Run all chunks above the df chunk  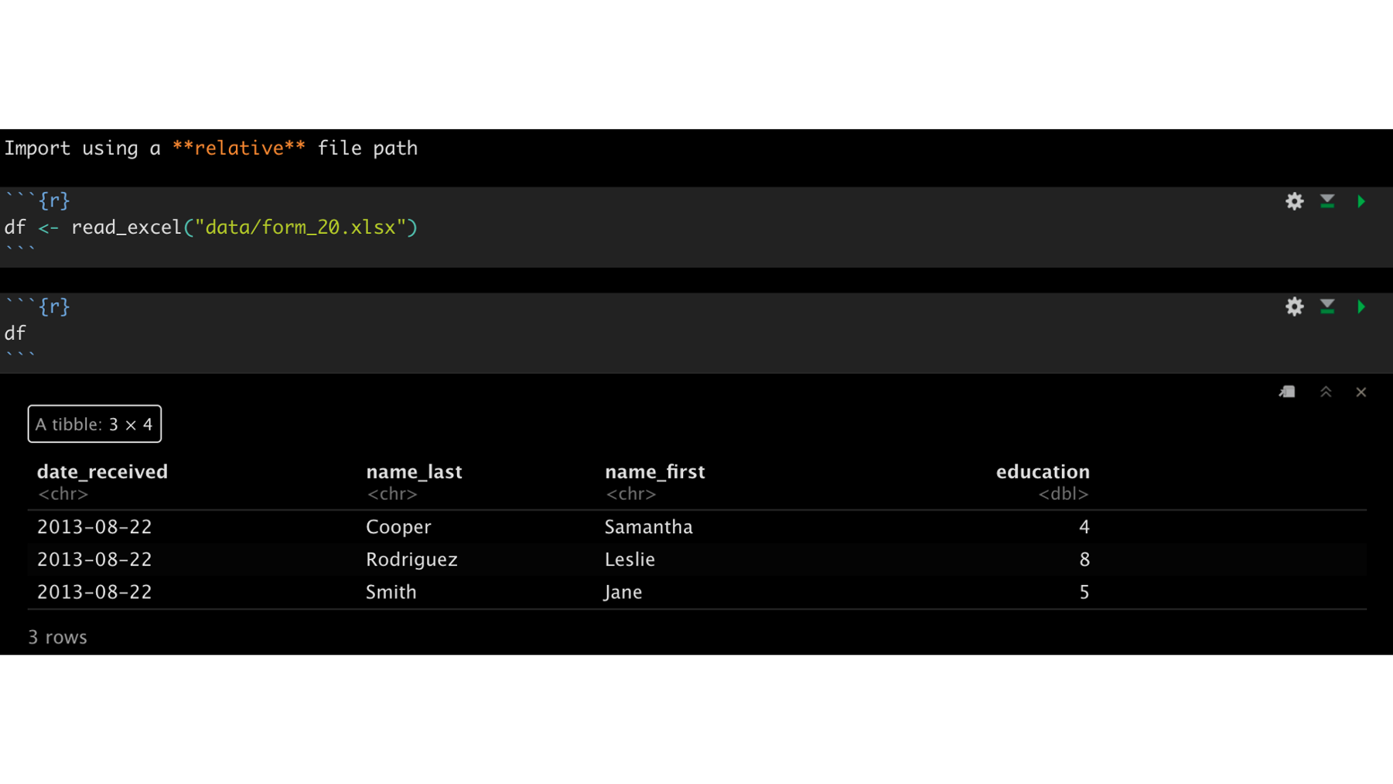coord(1327,306)
